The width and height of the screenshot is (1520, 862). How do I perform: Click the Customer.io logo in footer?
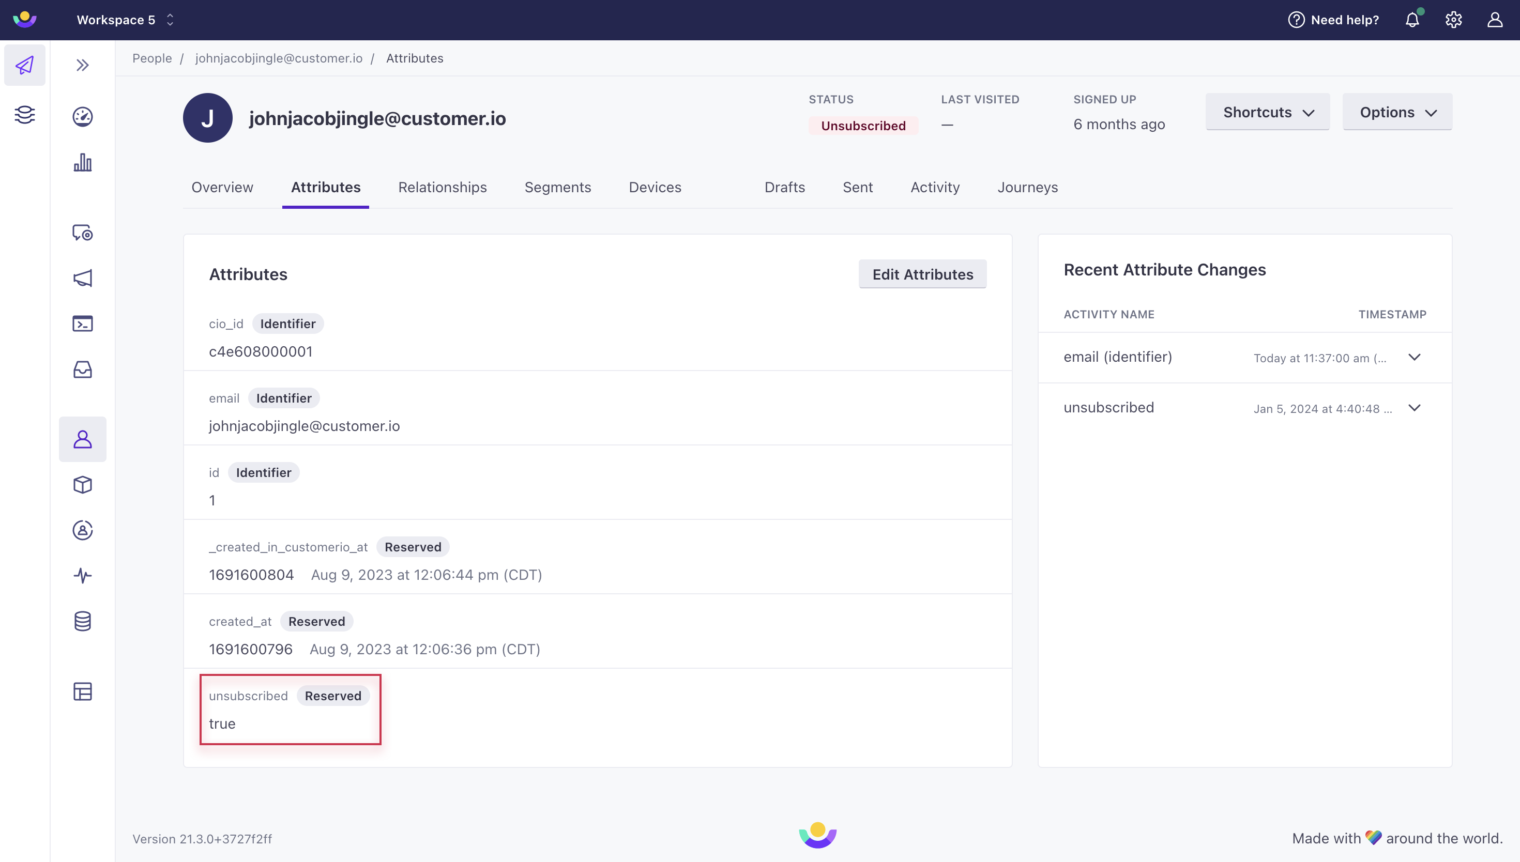click(818, 835)
